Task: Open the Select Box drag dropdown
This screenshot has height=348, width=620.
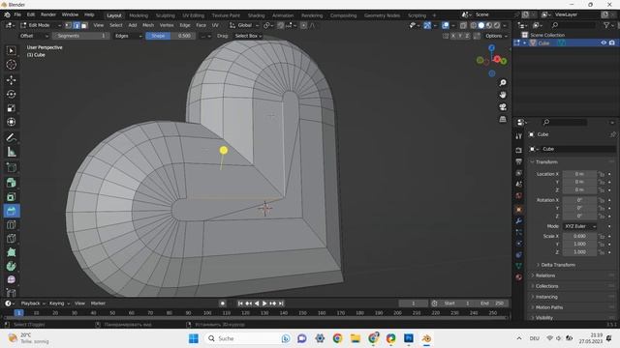Action: click(x=248, y=36)
